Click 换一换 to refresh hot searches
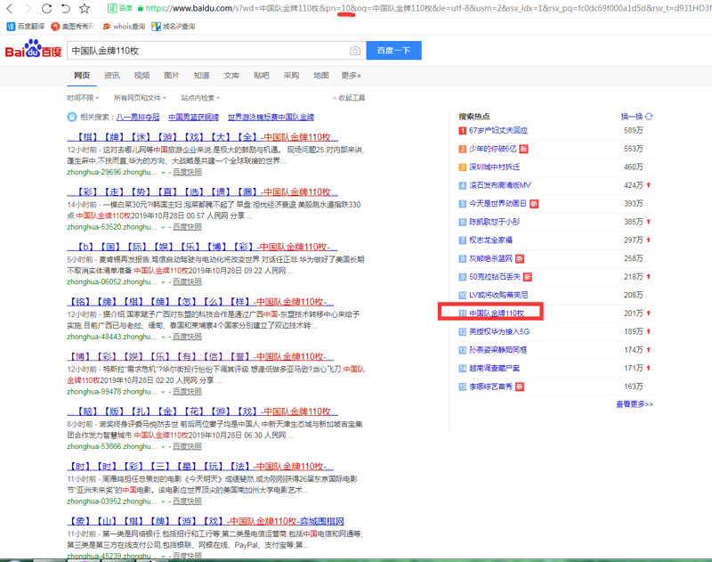 coord(632,117)
